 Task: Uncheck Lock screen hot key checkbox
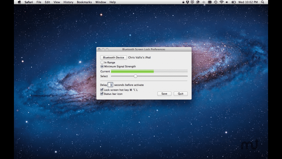pyautogui.click(x=102, y=90)
